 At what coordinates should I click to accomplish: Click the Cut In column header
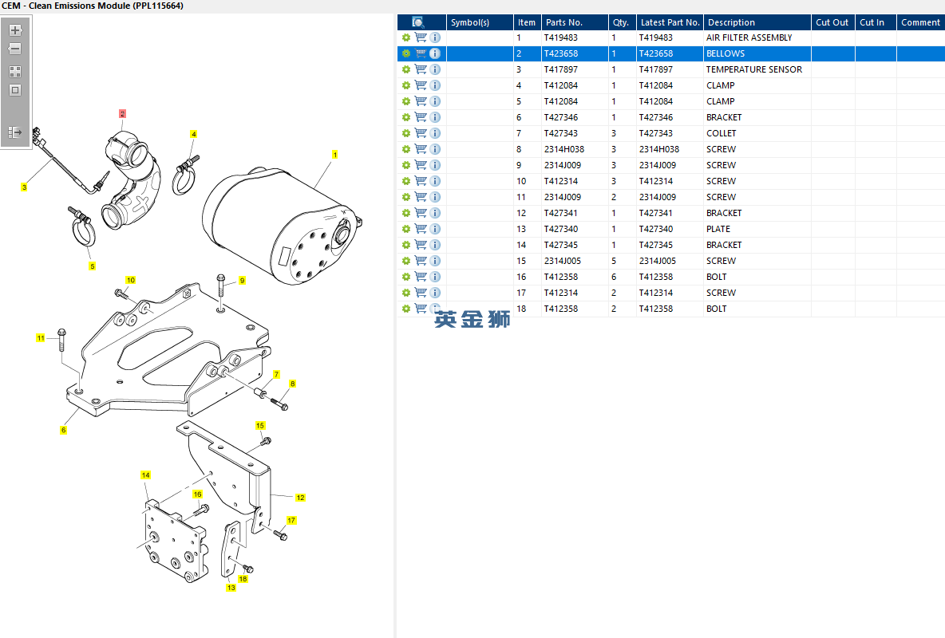click(x=876, y=22)
